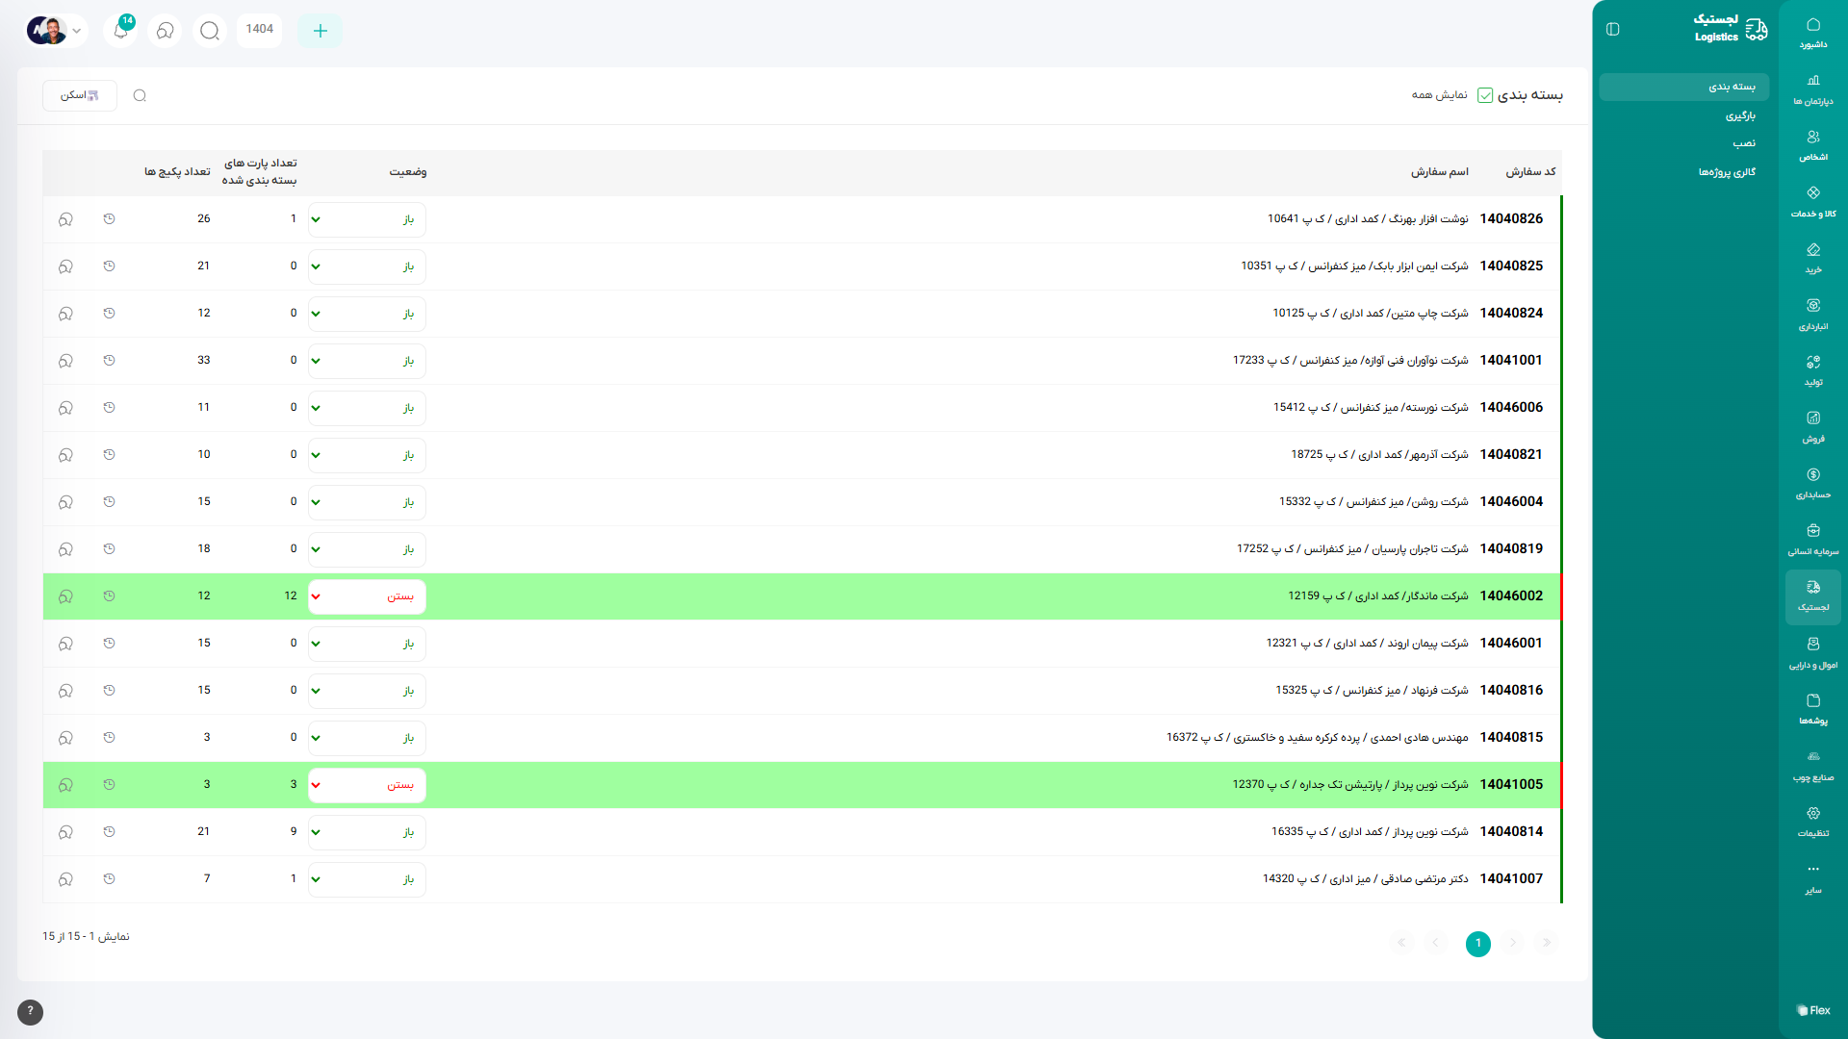
Task: Click the headset support icon in top bar
Action: [x=166, y=31]
